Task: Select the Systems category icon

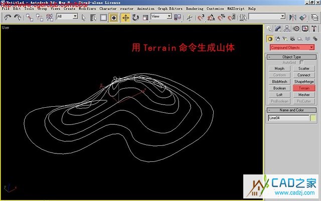Action: (315, 39)
